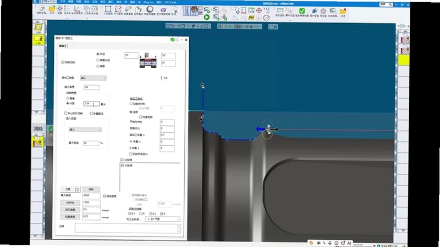The height and width of the screenshot is (247, 440).
Task: Click the microphone icon in IME bar
Action: [x=330, y=243]
